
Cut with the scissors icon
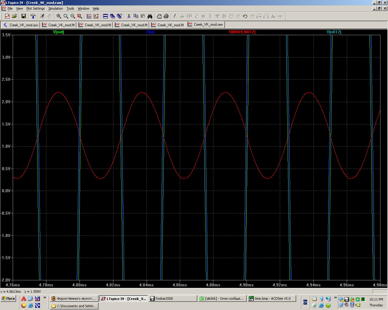pyautogui.click(x=129, y=16)
